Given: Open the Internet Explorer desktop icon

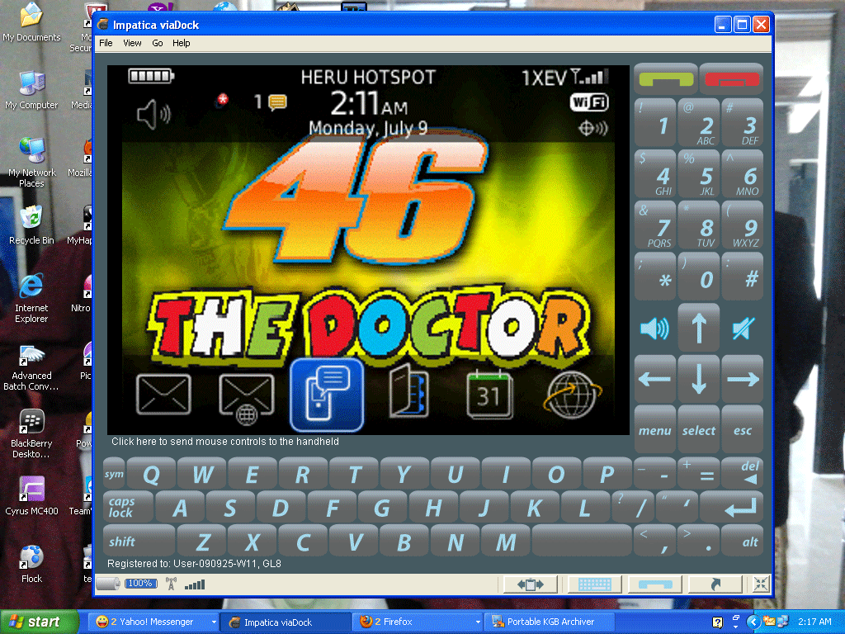Looking at the screenshot, I should click(31, 297).
